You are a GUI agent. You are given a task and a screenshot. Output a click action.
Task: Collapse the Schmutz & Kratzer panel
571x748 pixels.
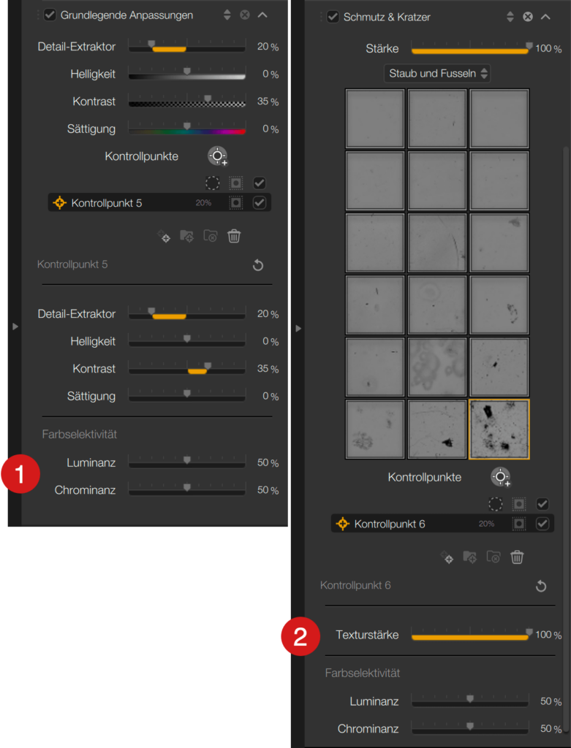(545, 17)
